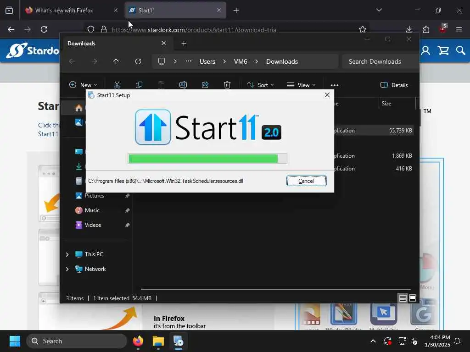Screen dimensions: 470x352
Task: Open the Sort dropdown in Explorer
Action: 260,85
